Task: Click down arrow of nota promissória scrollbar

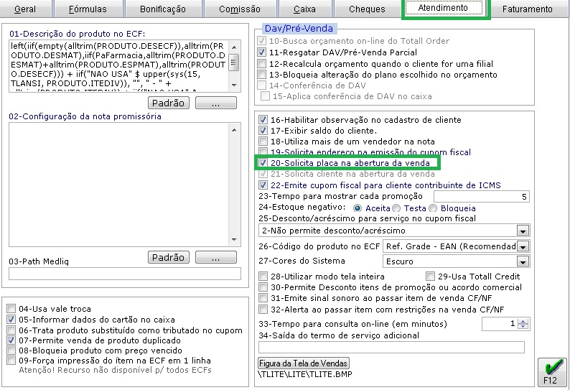Action: click(235, 240)
